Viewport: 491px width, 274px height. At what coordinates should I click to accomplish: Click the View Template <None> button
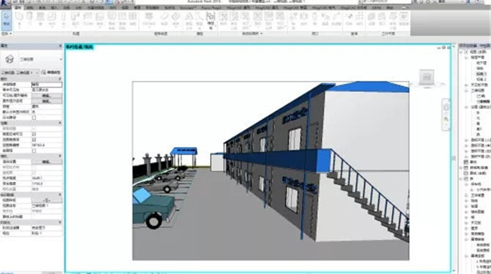[47, 200]
